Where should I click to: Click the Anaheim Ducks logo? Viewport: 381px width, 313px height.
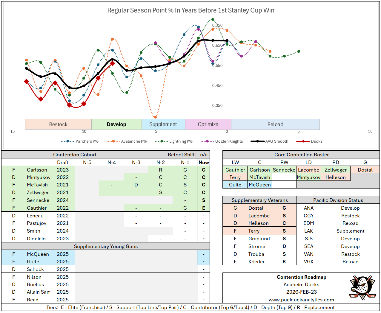click(x=362, y=287)
